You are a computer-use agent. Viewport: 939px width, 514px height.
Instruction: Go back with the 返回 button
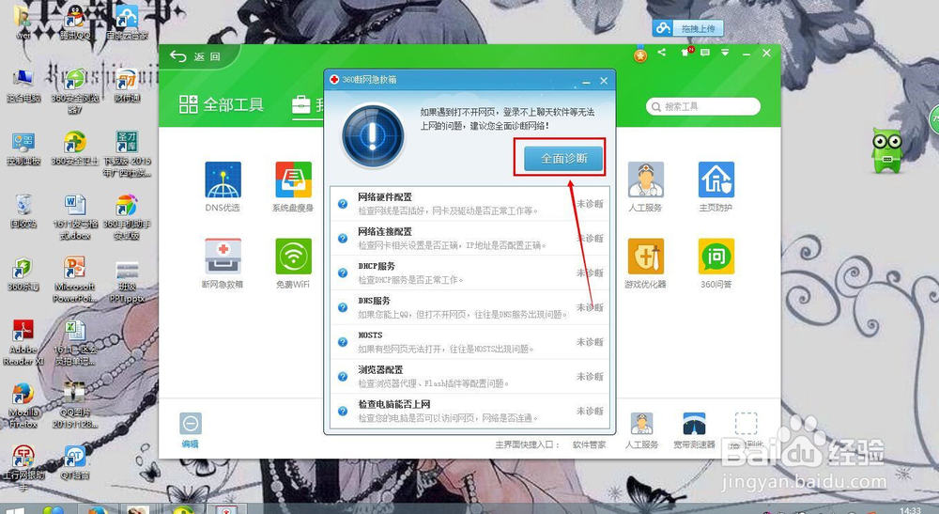pyautogui.click(x=195, y=56)
